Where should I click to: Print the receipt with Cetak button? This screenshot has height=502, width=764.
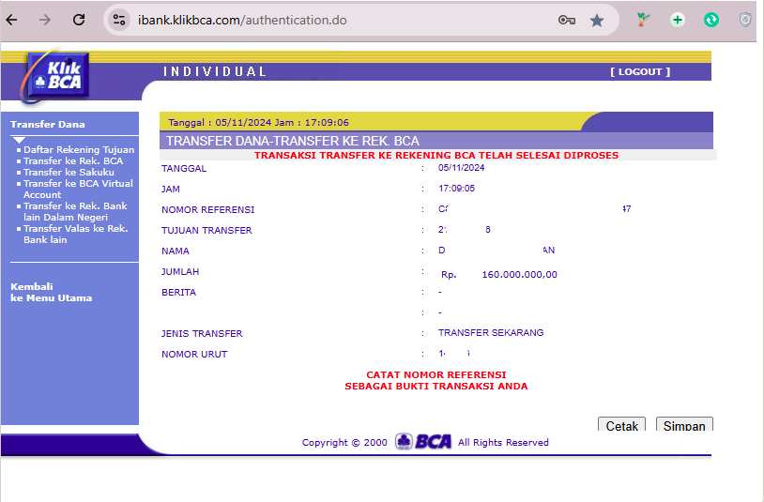tap(621, 424)
